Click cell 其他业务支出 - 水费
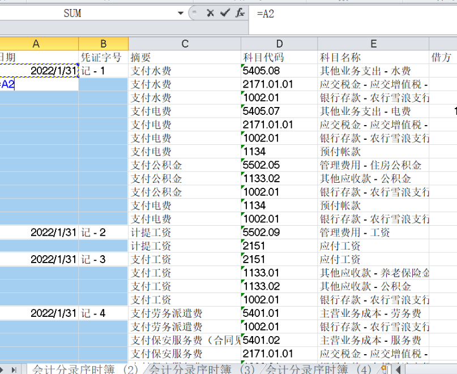Image resolution: width=457 pixels, height=374 pixels. pyautogui.click(x=373, y=71)
